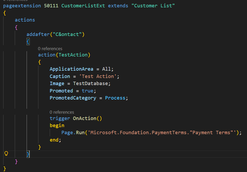The width and height of the screenshot is (247, 172).
Task: Click the Process value of PromotedCategory
Action: tap(115, 98)
